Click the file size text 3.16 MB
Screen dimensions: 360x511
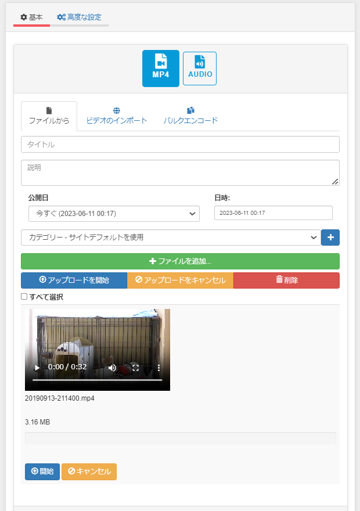pyautogui.click(x=38, y=422)
